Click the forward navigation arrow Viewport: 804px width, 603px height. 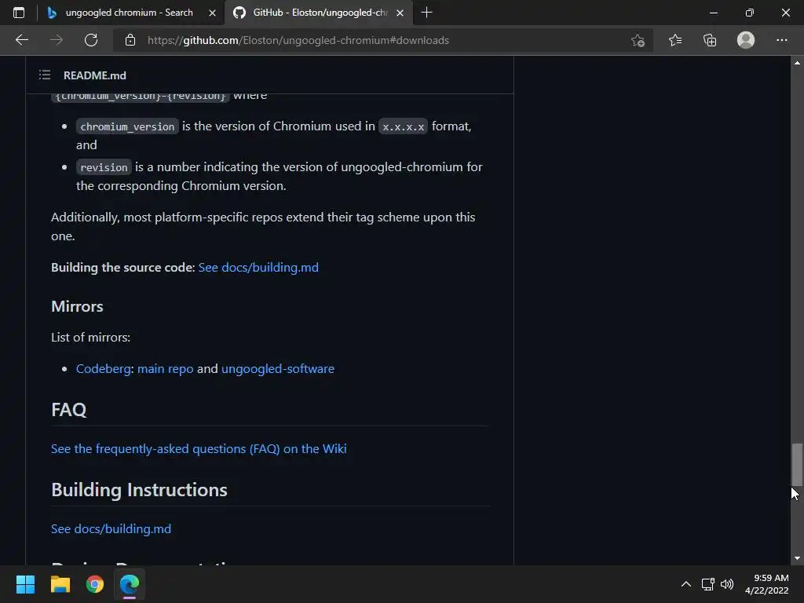point(57,40)
